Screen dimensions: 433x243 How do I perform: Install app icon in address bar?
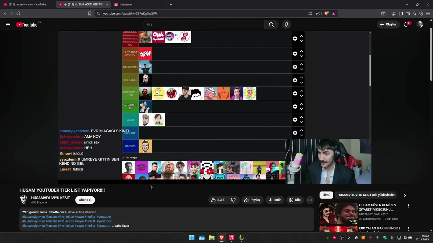[310, 13]
